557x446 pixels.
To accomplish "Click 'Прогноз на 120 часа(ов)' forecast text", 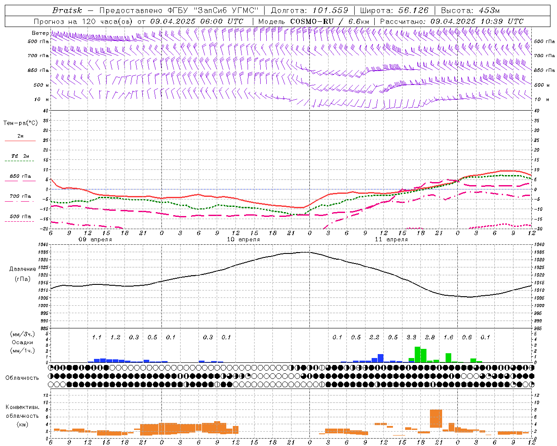I will [84, 21].
